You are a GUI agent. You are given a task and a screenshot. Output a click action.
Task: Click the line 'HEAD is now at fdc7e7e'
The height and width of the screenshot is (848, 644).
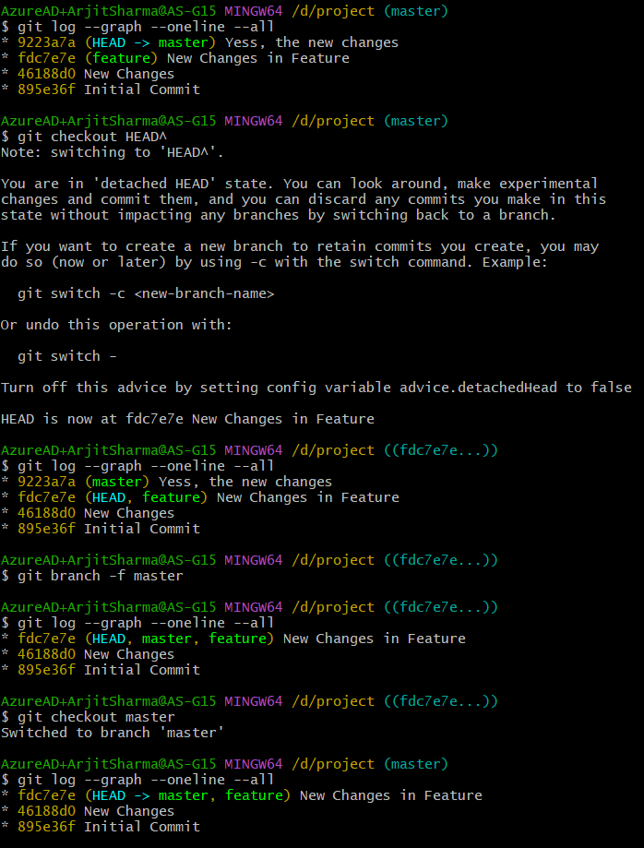tap(187, 419)
